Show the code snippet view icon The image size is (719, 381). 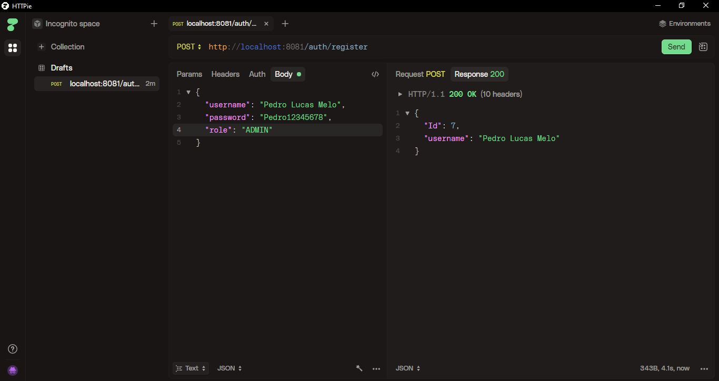[375, 74]
